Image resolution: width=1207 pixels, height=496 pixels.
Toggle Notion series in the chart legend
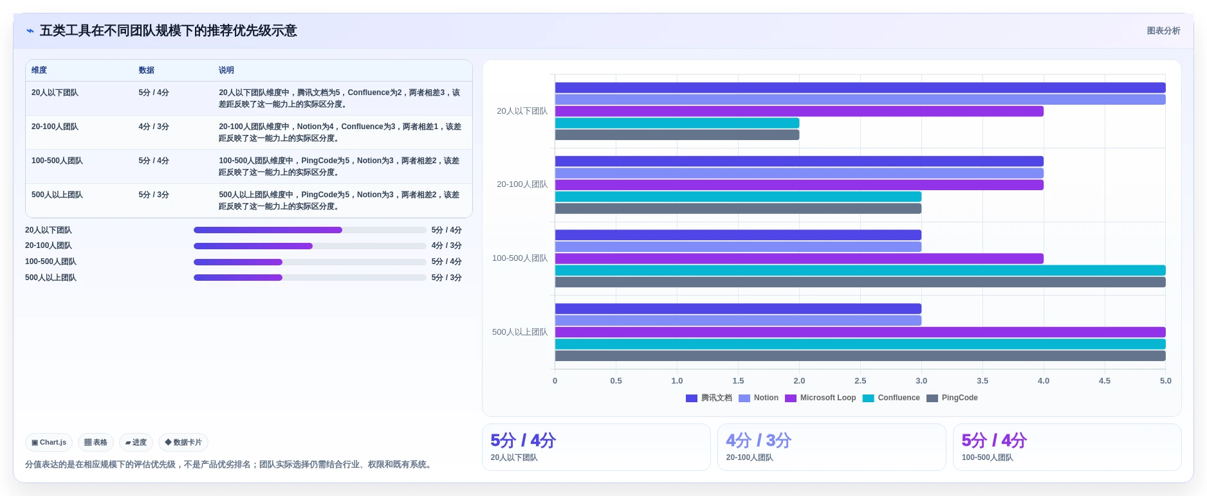759,398
